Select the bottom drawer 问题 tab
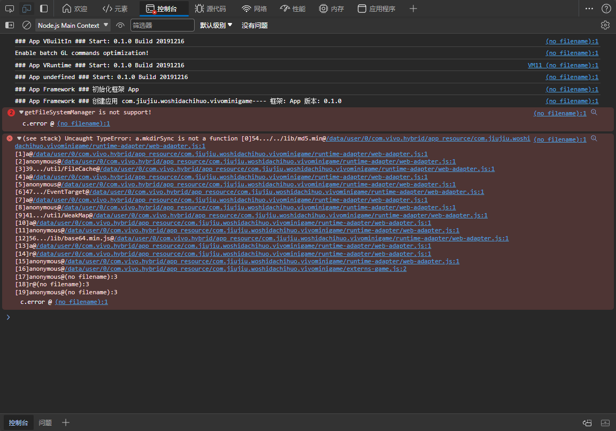The width and height of the screenshot is (616, 431). click(45, 423)
